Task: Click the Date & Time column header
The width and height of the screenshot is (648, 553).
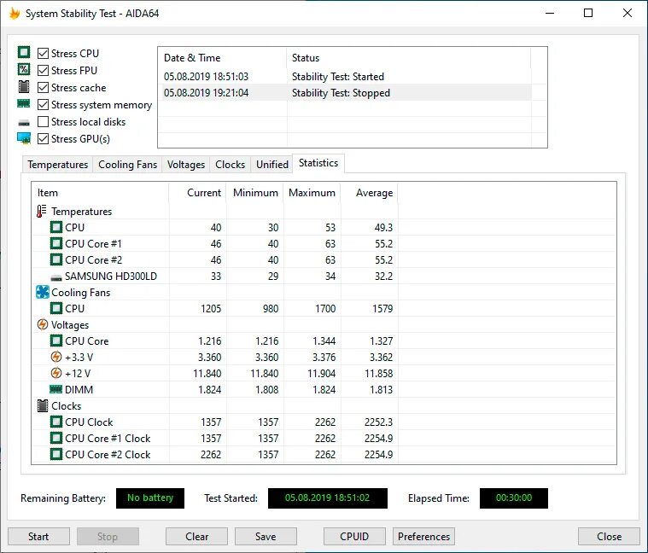Action: 222,58
